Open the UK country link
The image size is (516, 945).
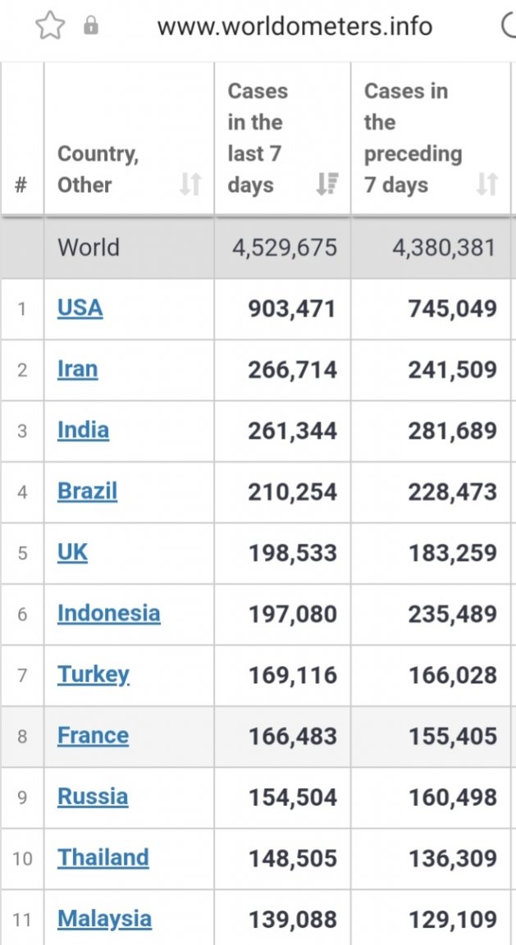[72, 552]
